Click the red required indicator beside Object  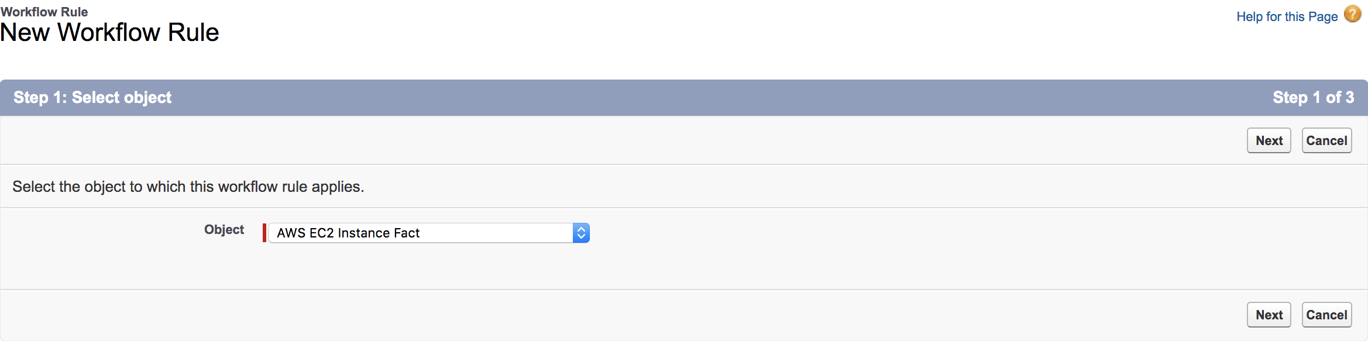tap(264, 233)
